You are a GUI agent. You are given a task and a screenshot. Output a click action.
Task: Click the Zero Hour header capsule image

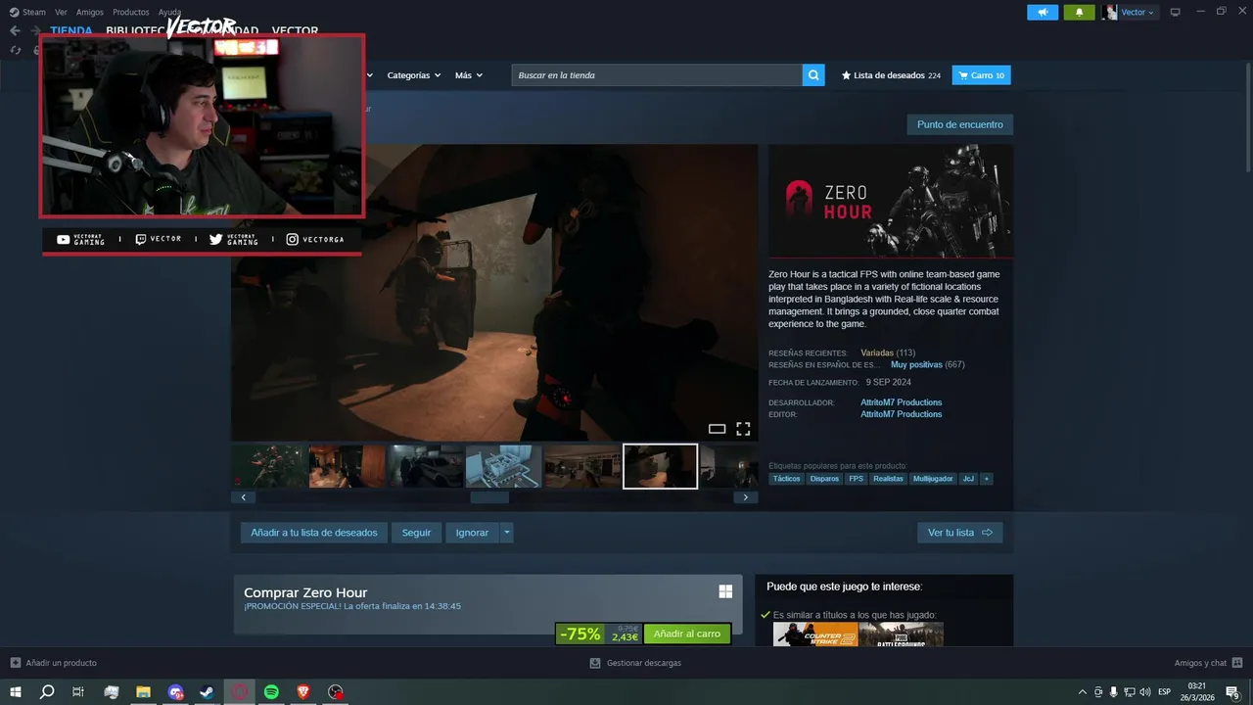click(891, 201)
